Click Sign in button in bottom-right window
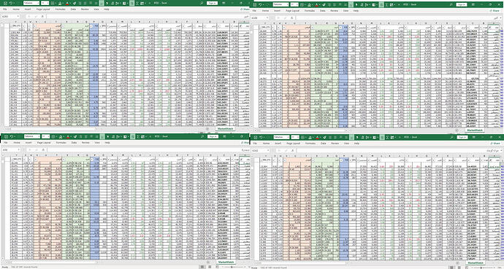504x269 pixels. coord(462,137)
